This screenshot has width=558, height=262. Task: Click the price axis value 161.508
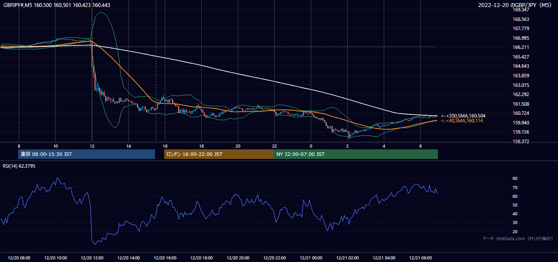[x=521, y=104]
